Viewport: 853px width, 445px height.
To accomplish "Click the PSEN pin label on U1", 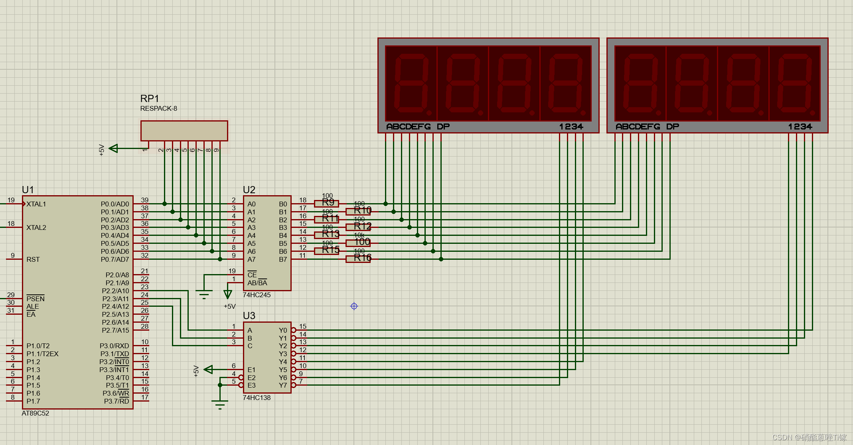I will [36, 299].
